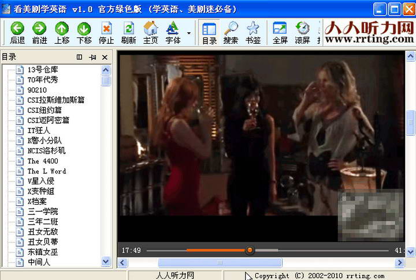The width and height of the screenshot is (416, 280).
Task: Click the app icon in the title bar
Action: (6, 9)
